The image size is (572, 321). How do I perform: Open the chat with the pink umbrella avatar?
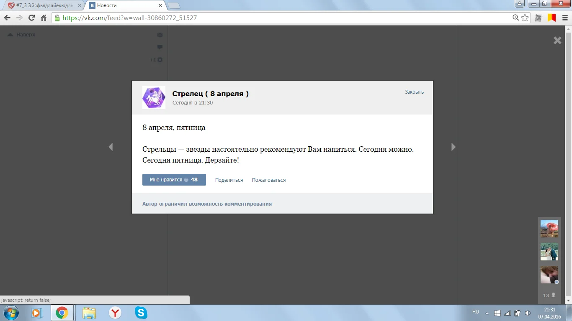coord(549,229)
